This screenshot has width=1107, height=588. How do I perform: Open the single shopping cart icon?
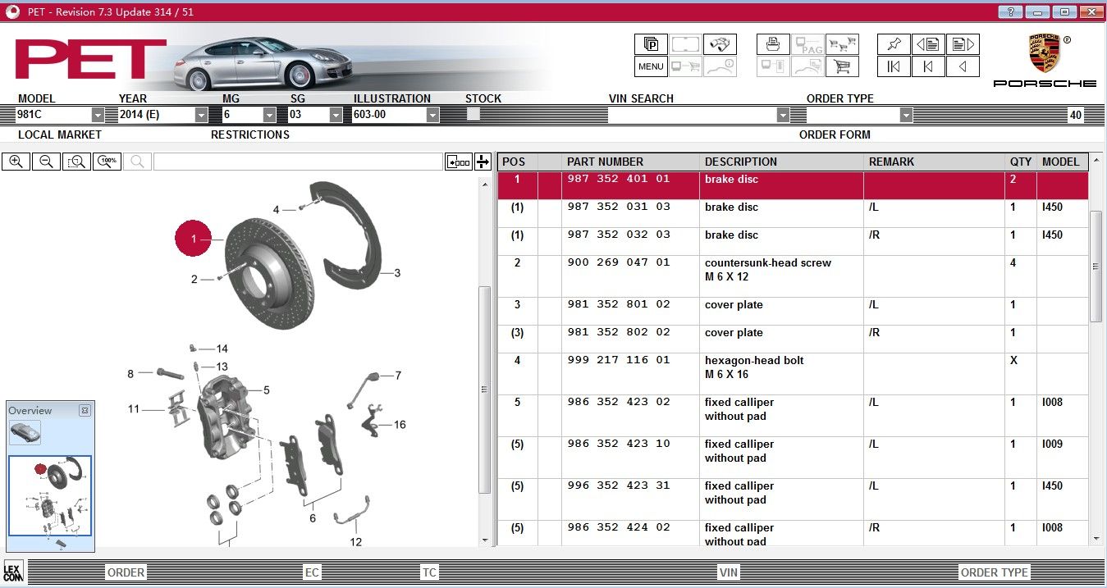[842, 67]
